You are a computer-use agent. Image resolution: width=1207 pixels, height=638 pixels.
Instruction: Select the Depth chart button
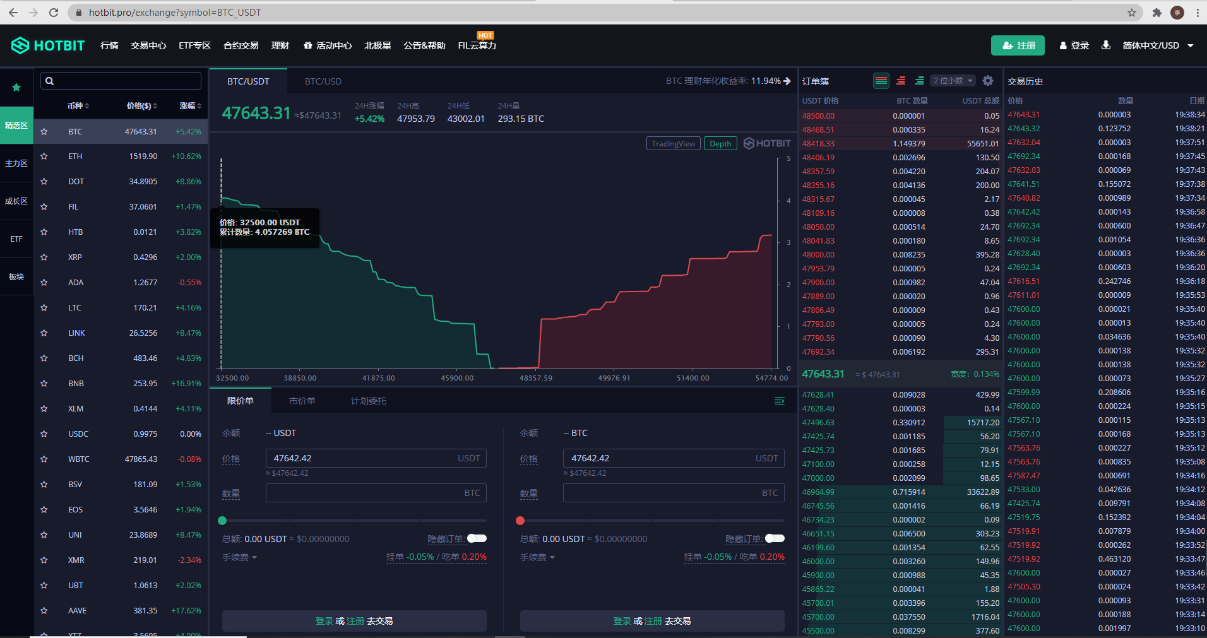[720, 143]
